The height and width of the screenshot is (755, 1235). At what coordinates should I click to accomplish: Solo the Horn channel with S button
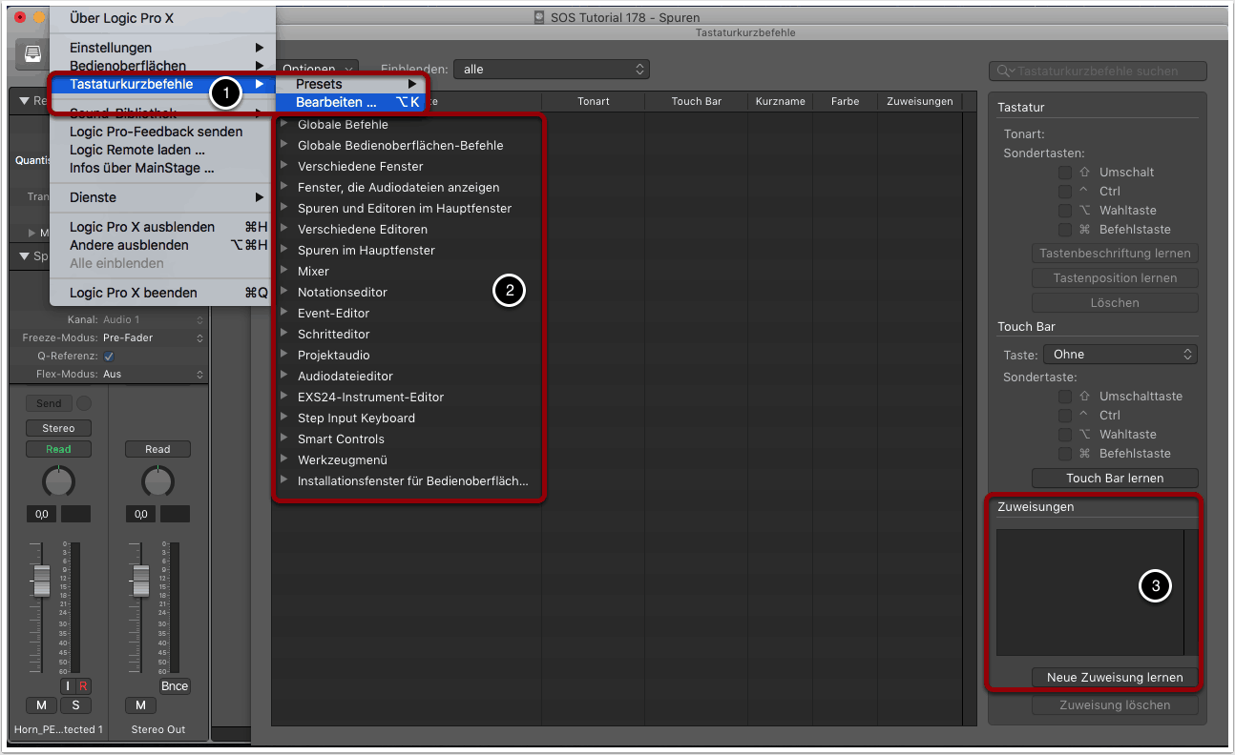click(x=75, y=705)
